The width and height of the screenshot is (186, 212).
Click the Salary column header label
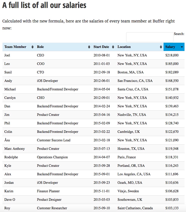[x=170, y=47]
